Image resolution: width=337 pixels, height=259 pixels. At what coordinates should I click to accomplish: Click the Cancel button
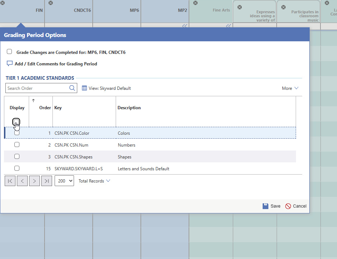[x=296, y=206]
